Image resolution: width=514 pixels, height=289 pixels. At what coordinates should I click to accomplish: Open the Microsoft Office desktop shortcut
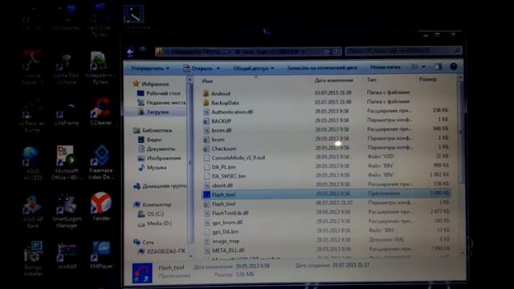(67, 163)
